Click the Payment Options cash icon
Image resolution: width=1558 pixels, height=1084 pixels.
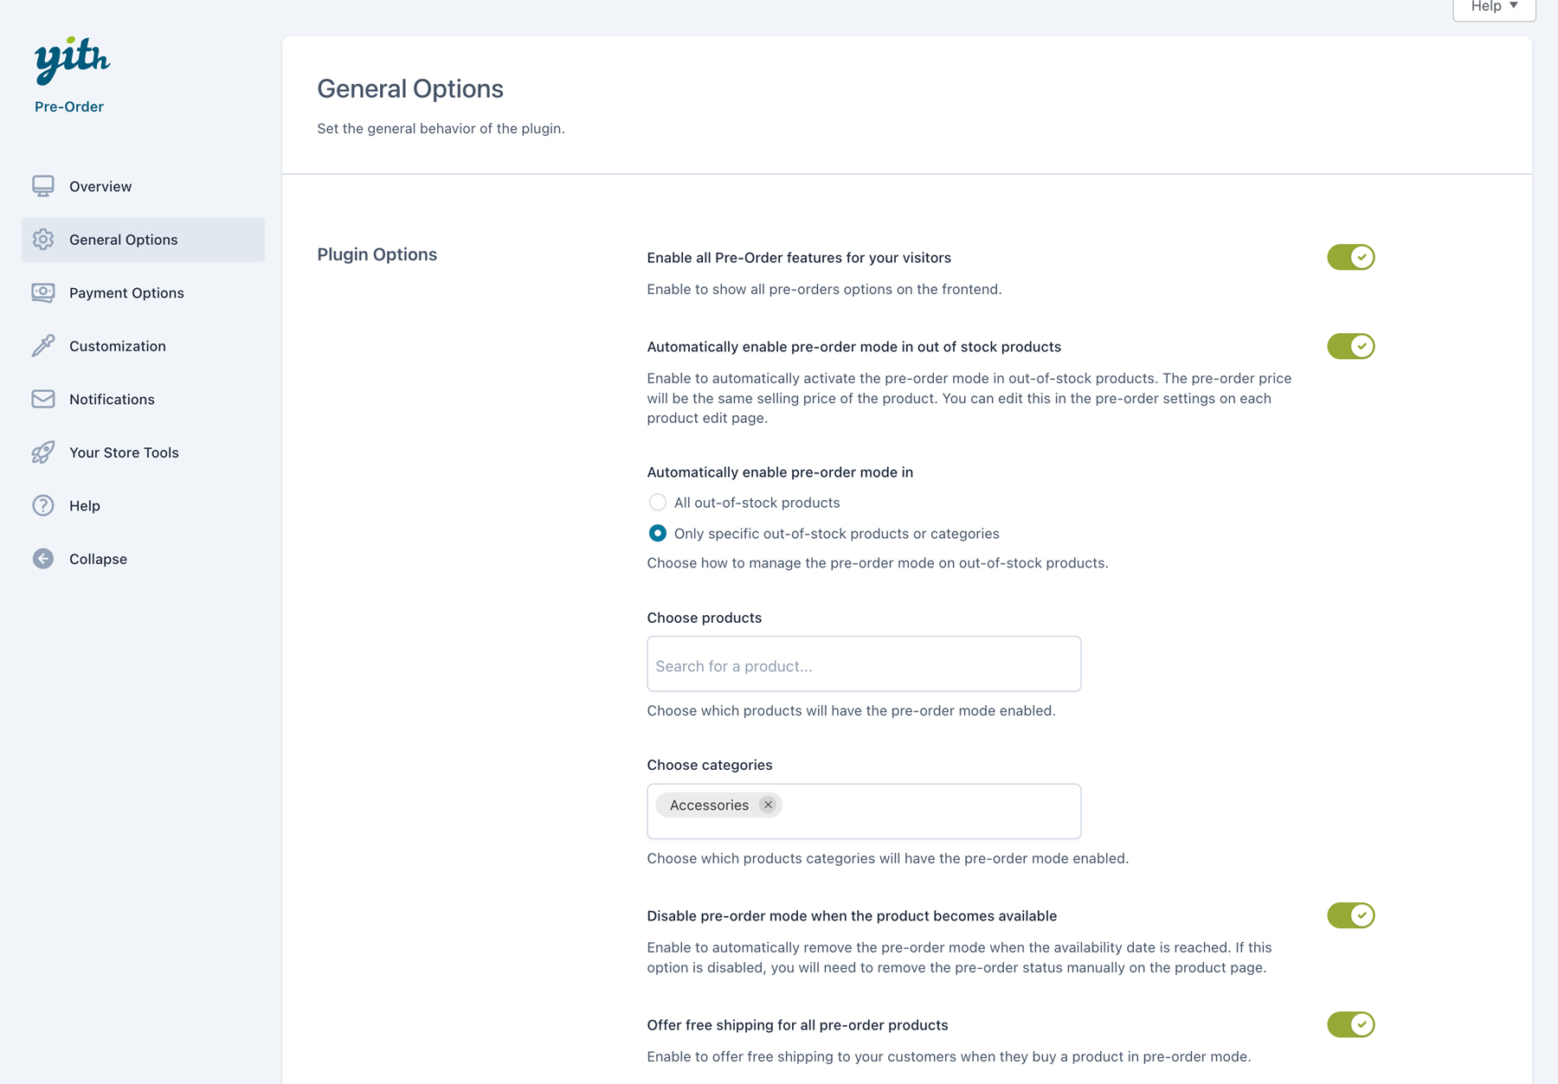pos(43,292)
